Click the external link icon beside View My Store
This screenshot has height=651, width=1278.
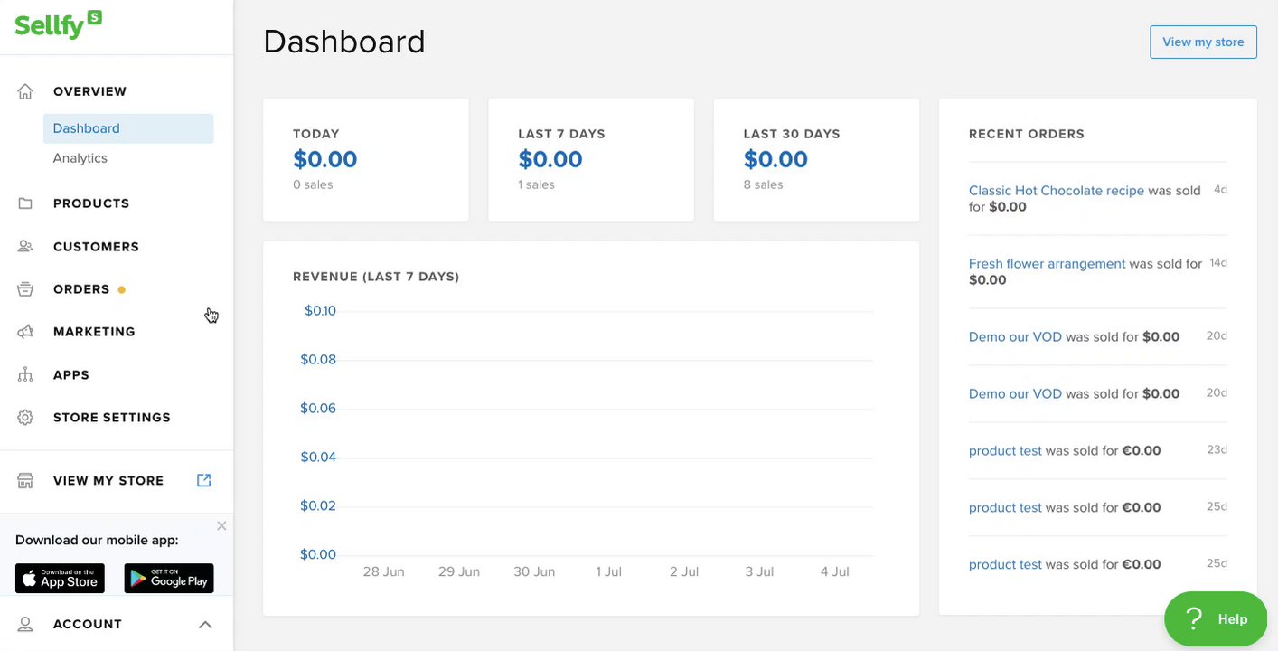pyautogui.click(x=204, y=480)
